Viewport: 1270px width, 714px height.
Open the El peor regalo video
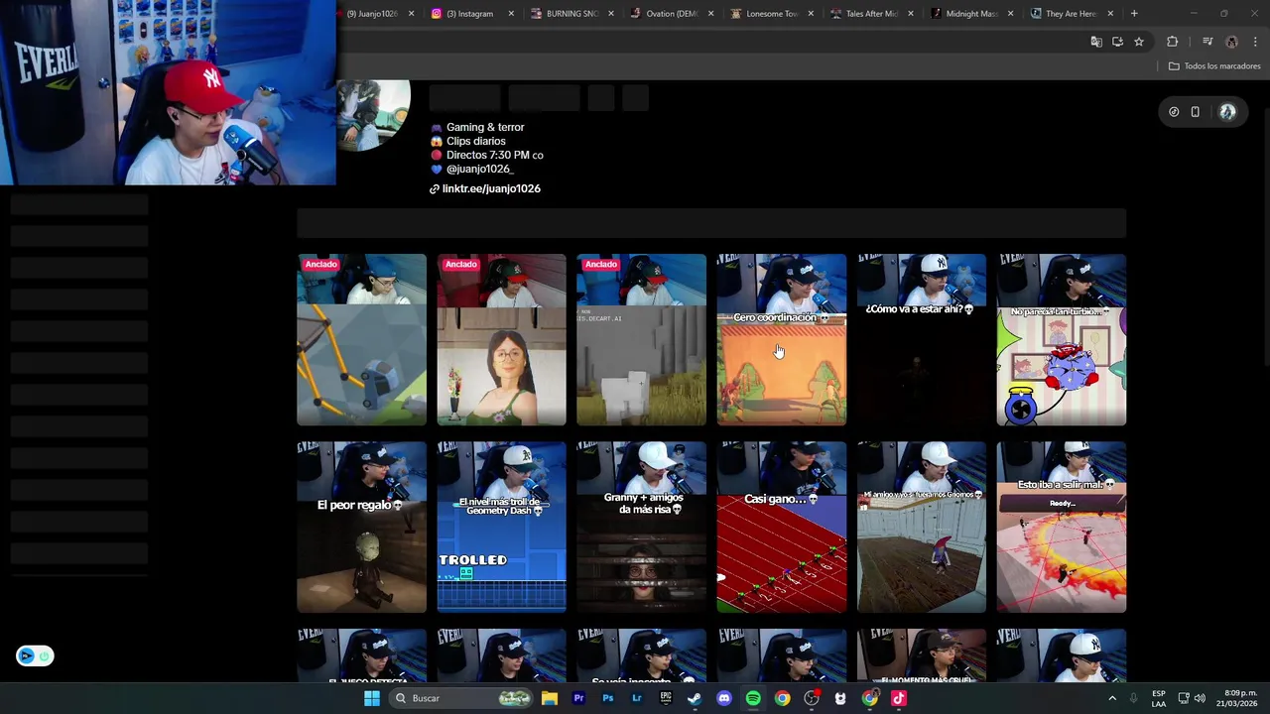tap(361, 527)
